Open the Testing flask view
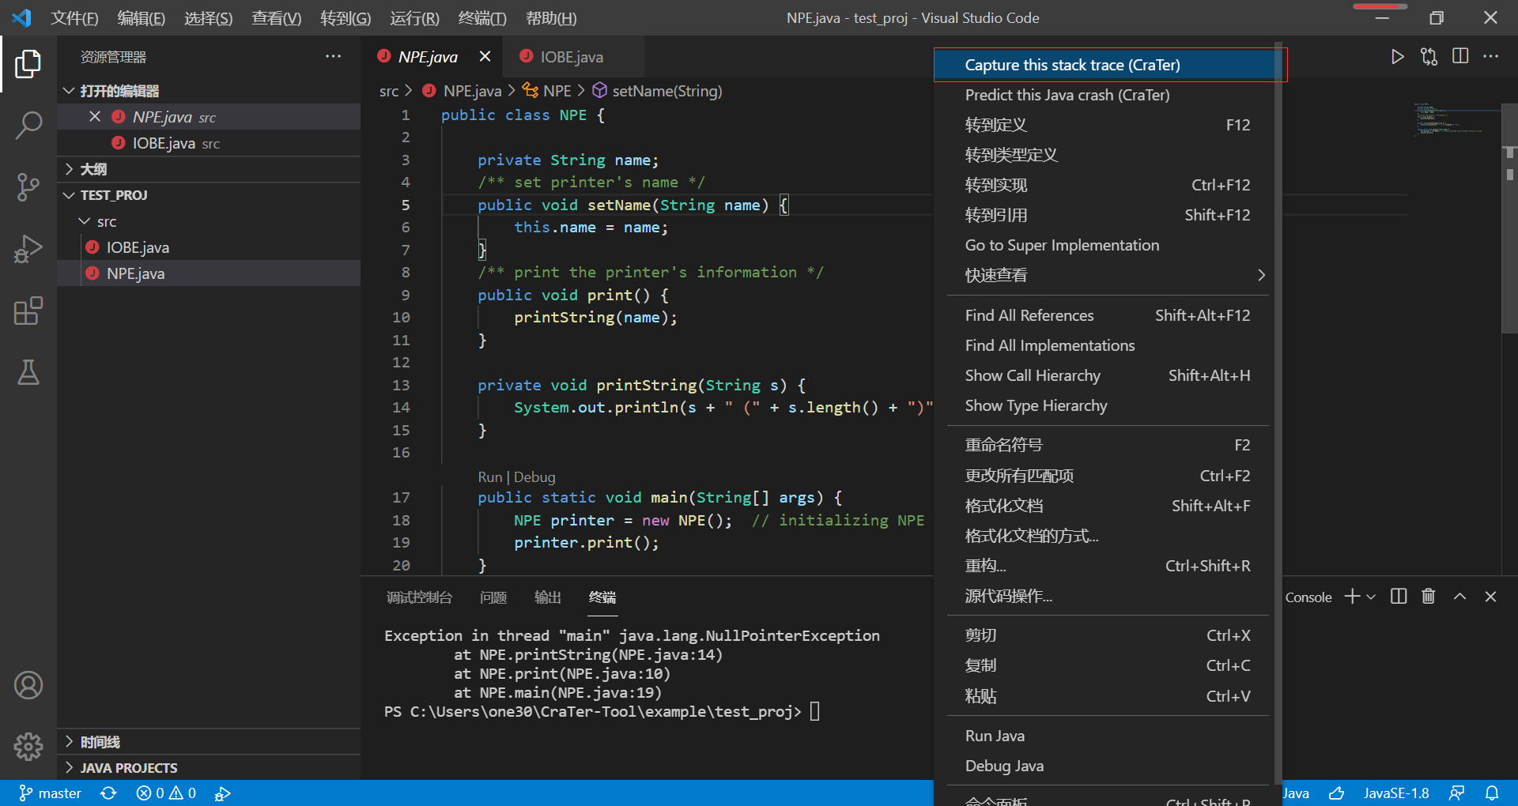The width and height of the screenshot is (1518, 806). (28, 372)
